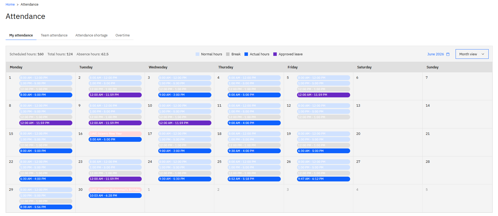This screenshot has height=216, width=498.
Task: Open the approved leave entry on day 23
Action: [x=115, y=179]
